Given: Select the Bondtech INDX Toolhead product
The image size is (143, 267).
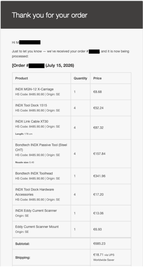Looking at the screenshot, I should point(34,173).
